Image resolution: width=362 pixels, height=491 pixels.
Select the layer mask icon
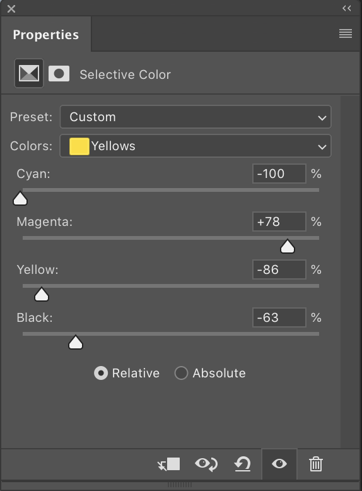pos(59,74)
